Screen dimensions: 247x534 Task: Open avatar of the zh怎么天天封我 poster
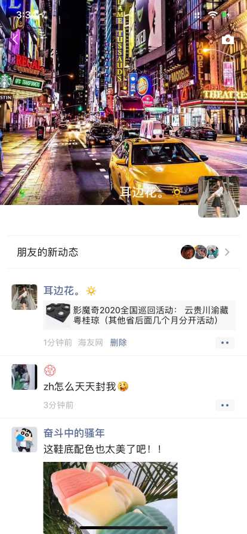pos(24,377)
